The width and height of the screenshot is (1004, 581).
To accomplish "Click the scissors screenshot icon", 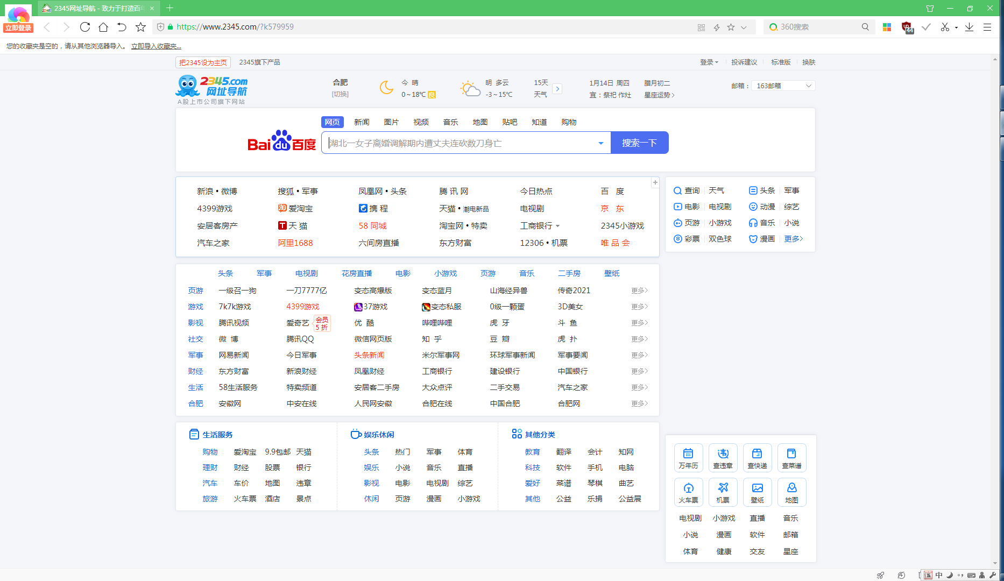I will coord(945,27).
